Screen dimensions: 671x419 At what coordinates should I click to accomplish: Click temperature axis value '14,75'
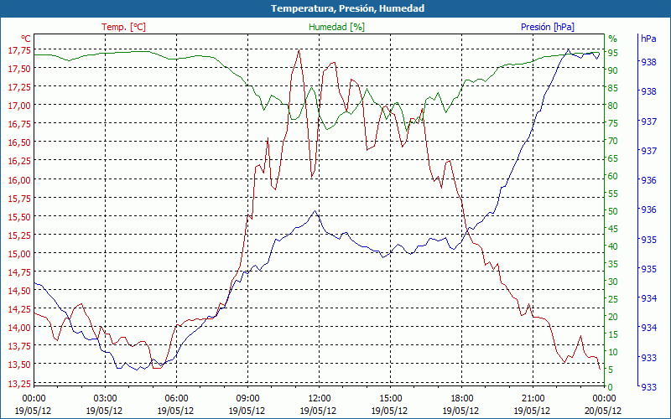(x=19, y=272)
